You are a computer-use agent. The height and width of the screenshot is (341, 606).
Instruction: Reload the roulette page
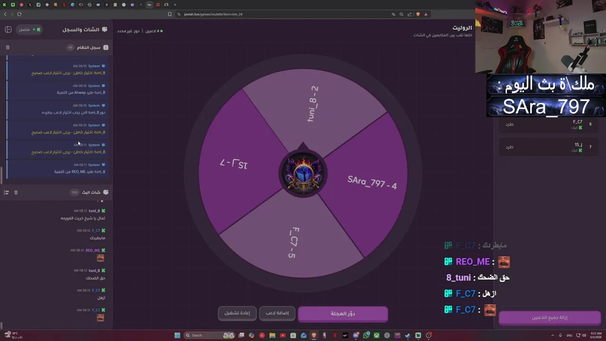coord(19,14)
